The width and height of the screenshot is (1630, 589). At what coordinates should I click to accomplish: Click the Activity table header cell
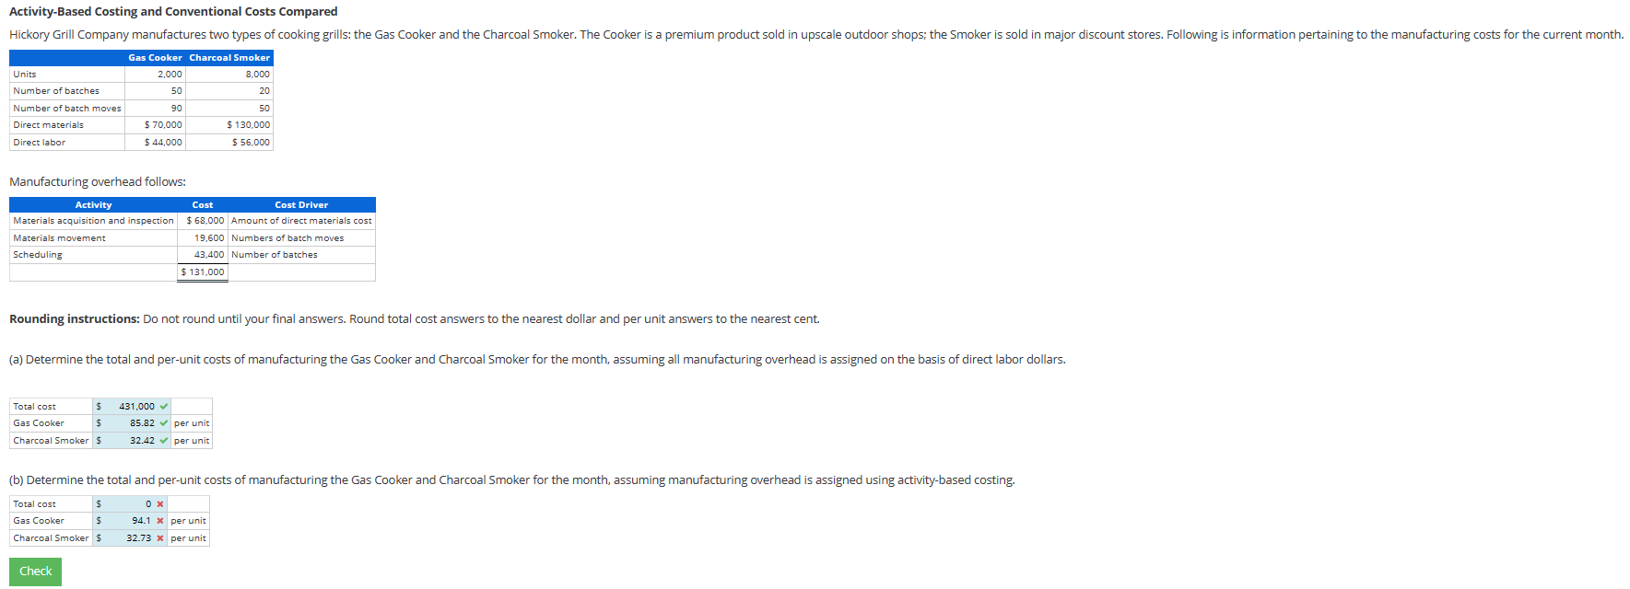(93, 204)
